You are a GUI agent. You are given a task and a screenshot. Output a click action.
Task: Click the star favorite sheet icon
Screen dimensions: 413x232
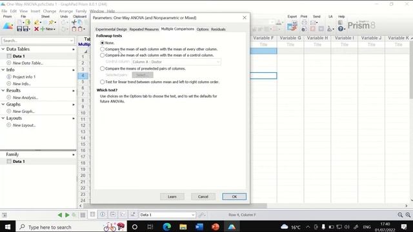click(51, 23)
